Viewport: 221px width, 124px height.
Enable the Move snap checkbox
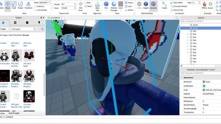pyautogui.click(x=52, y=8)
